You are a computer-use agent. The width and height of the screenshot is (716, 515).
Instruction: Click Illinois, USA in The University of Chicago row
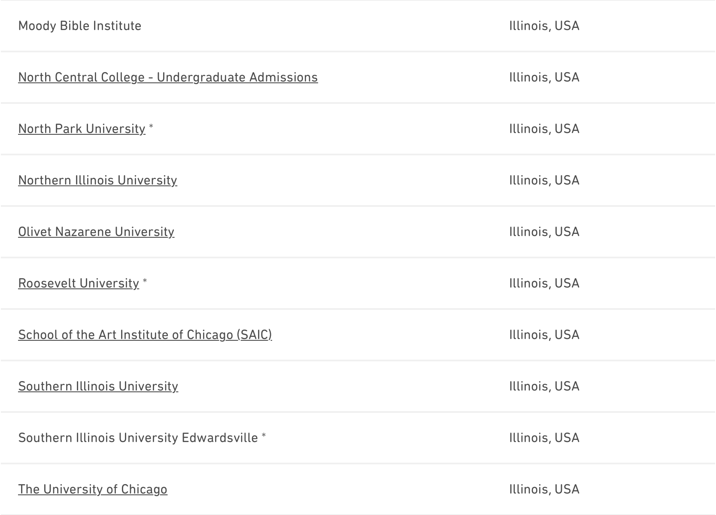click(x=544, y=489)
